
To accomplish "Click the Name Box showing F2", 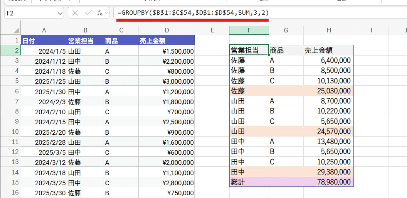I will [x=34, y=13].
